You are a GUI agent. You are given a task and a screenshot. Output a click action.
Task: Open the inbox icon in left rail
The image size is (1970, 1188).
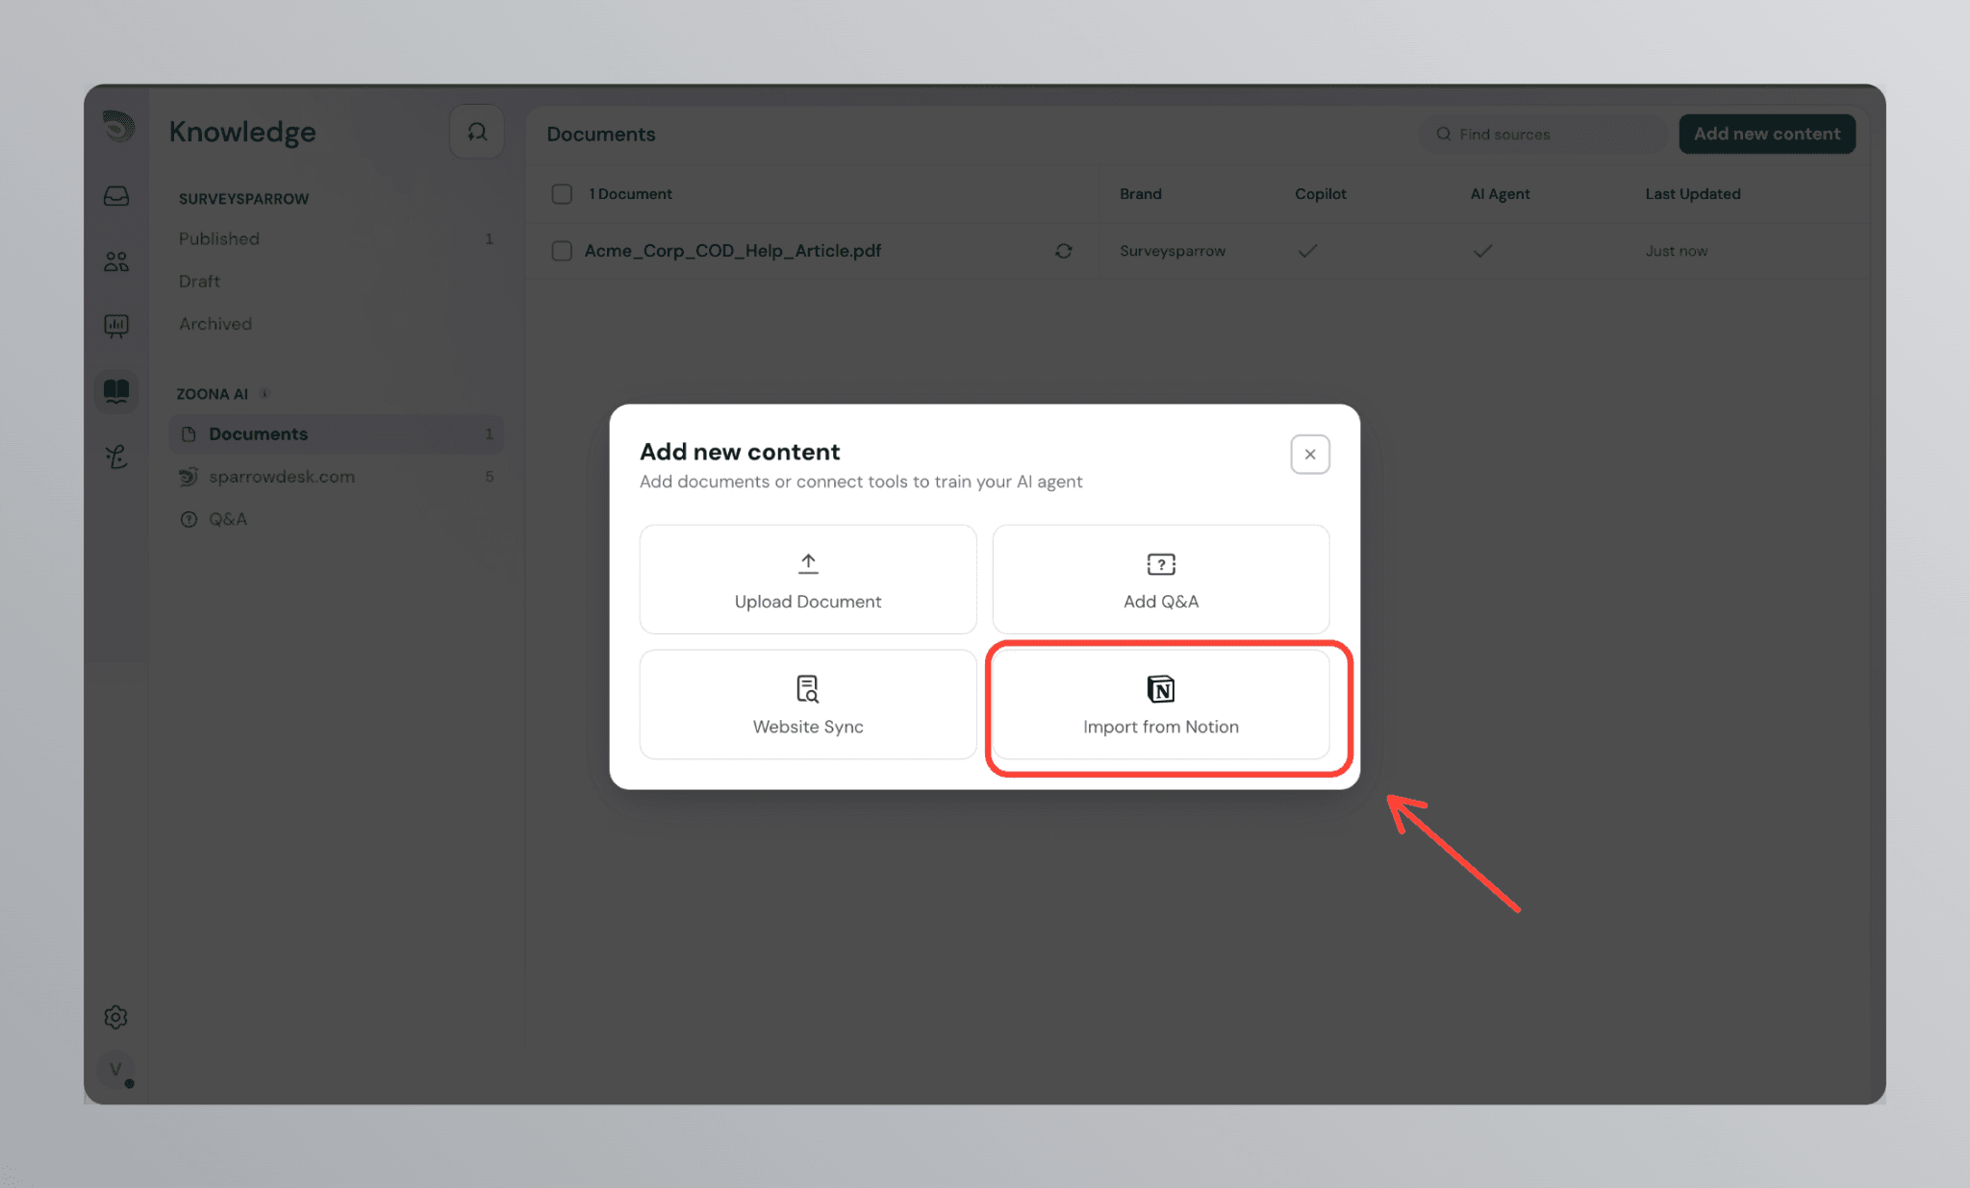pos(116,196)
